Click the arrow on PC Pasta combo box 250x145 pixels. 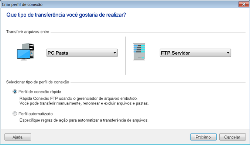[114, 53]
